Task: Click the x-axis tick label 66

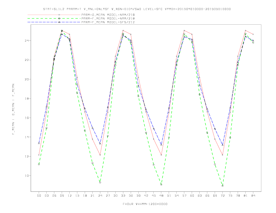Action: (207, 196)
